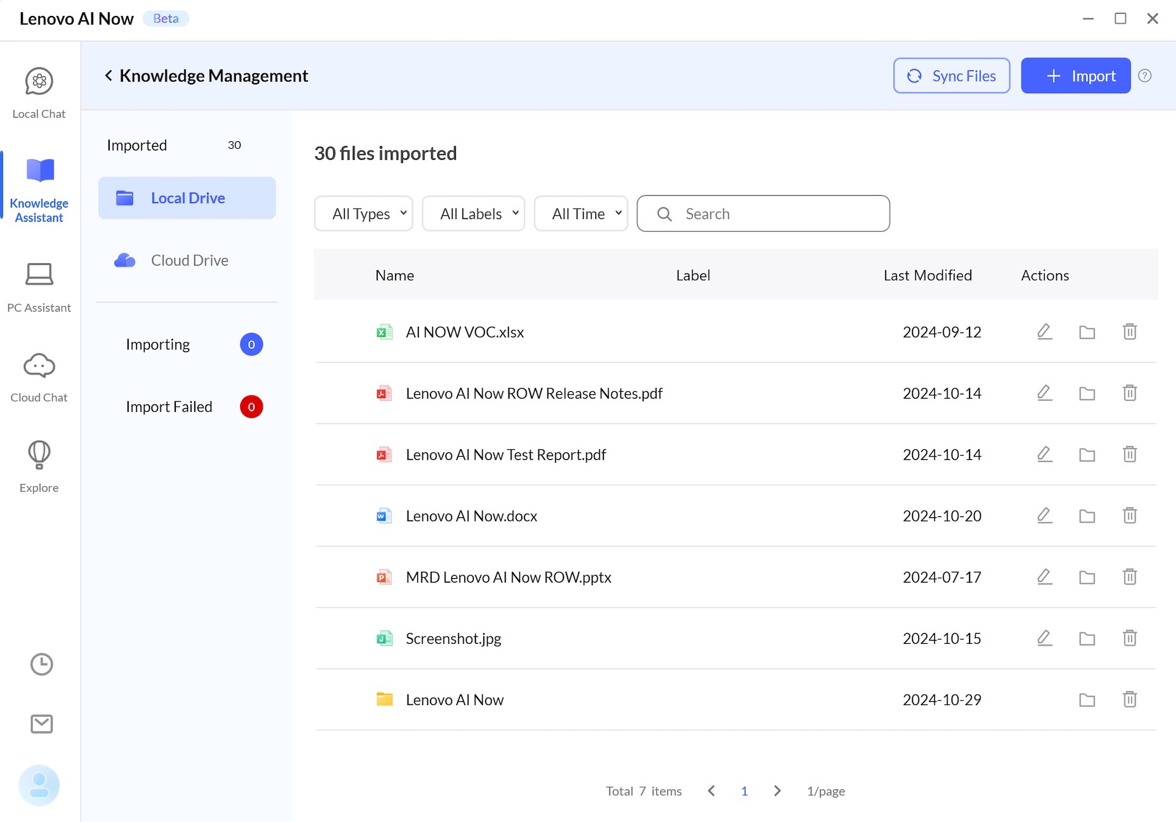Delete MRD Lenovo AI Now ROW.pptx

coord(1130,576)
